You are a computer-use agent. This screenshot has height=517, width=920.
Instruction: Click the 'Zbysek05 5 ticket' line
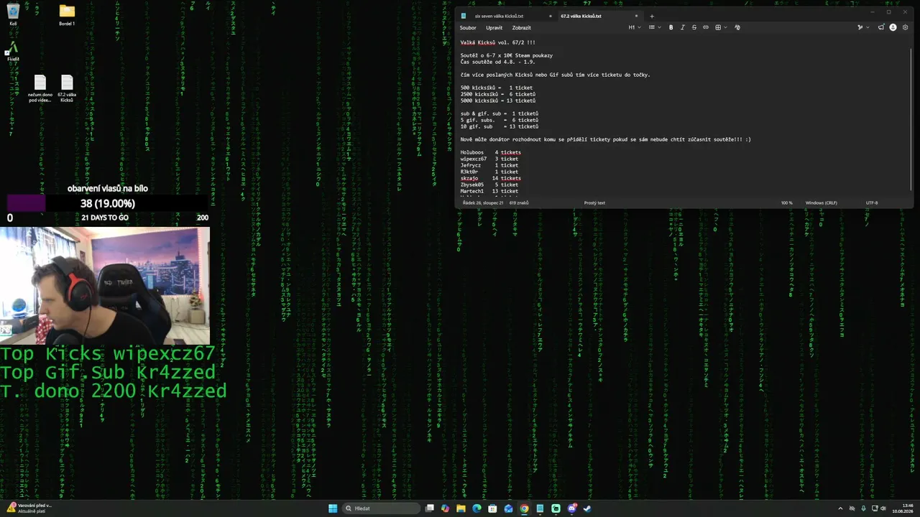(x=489, y=185)
